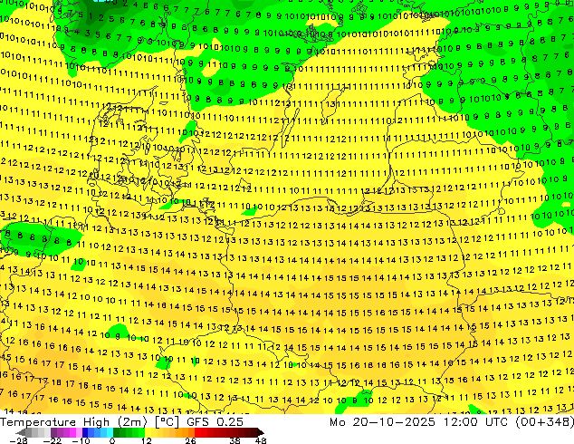Click the 'Temperature High (2m)' title text
The height and width of the screenshot is (444, 574).
tap(73, 422)
